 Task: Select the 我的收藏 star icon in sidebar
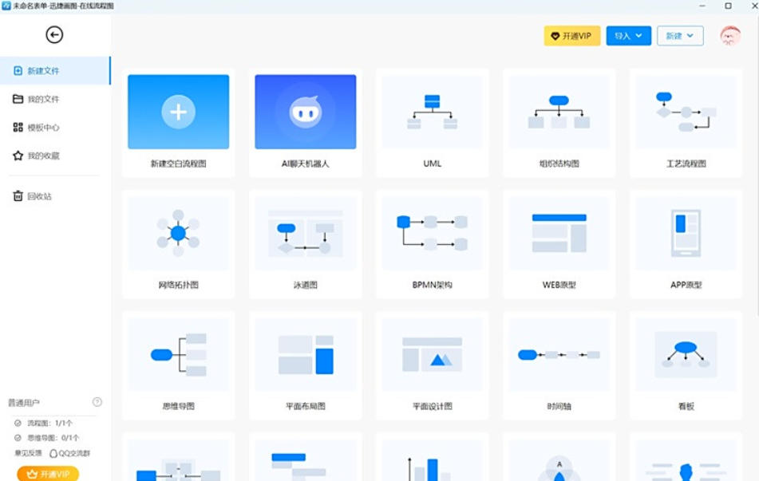(x=18, y=156)
